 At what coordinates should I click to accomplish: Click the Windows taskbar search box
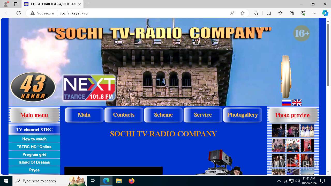click(x=49, y=181)
